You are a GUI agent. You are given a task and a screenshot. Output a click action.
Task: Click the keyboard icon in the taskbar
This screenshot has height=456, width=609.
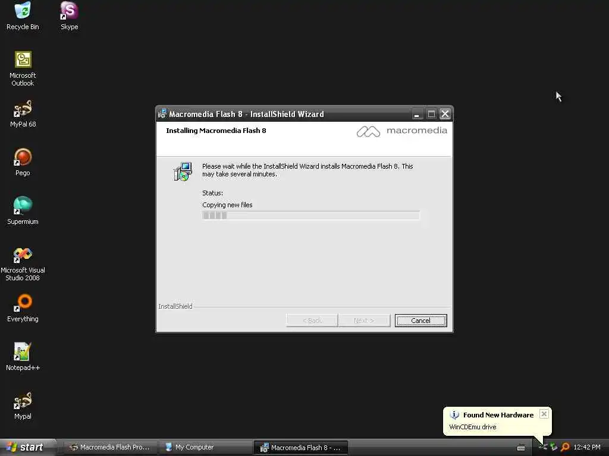click(x=521, y=448)
